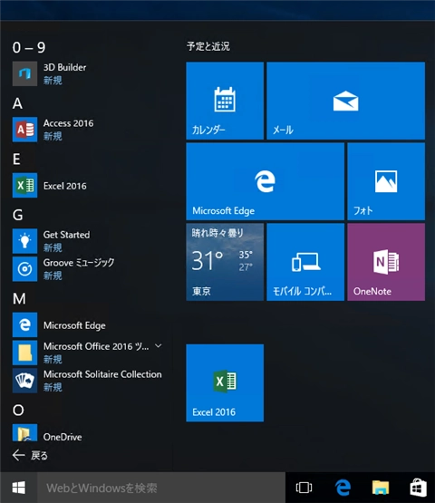The image size is (435, 503).
Task: Click the WebとWindowsを検索 search box
Action: pyautogui.click(x=161, y=488)
